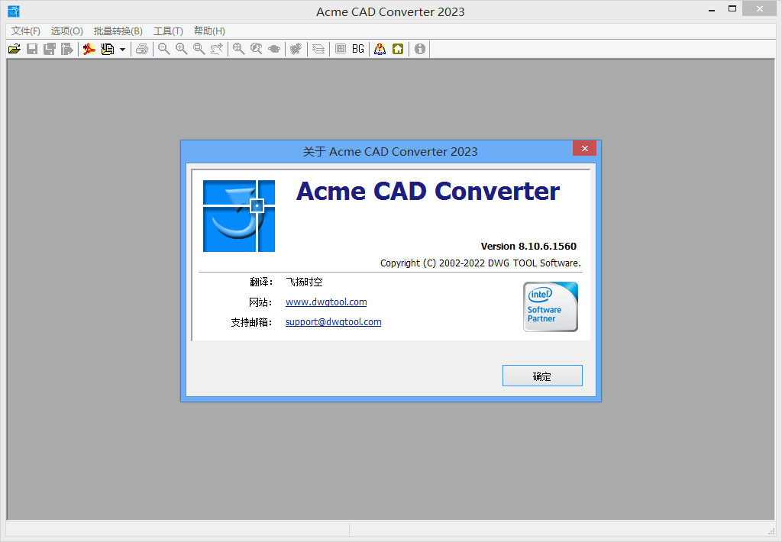Open the 批量转换(B) menu
This screenshot has height=542, width=782.
[118, 31]
